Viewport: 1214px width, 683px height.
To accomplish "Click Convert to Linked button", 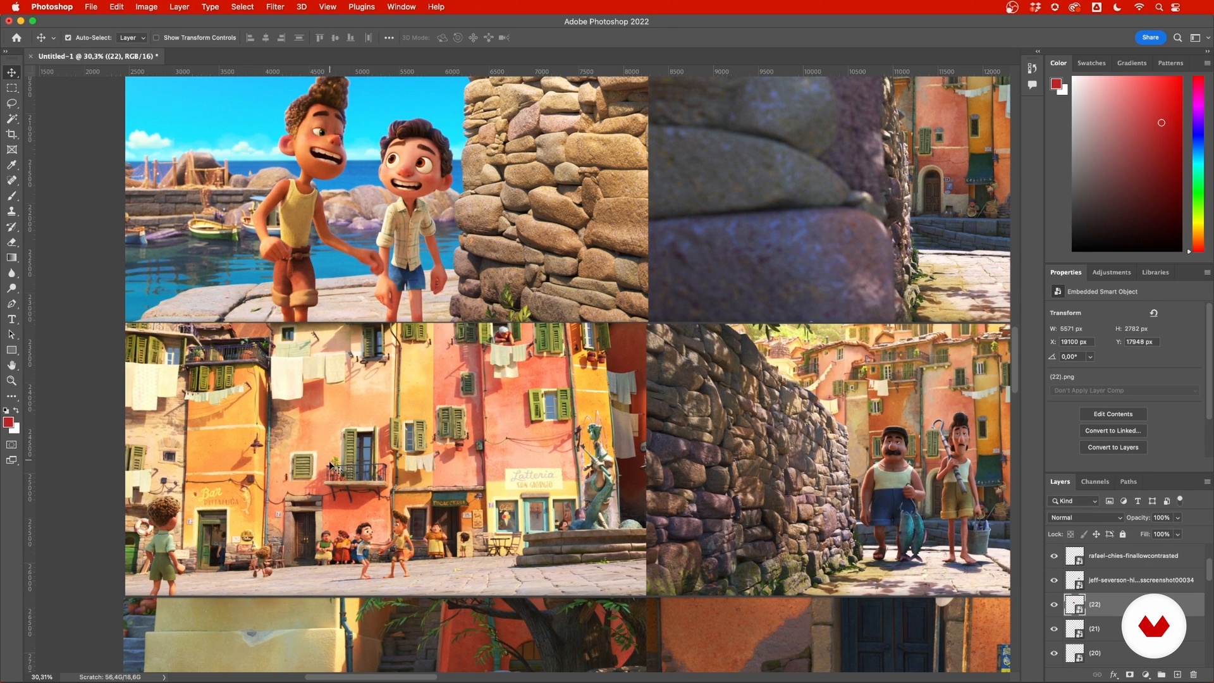I will click(x=1113, y=431).
